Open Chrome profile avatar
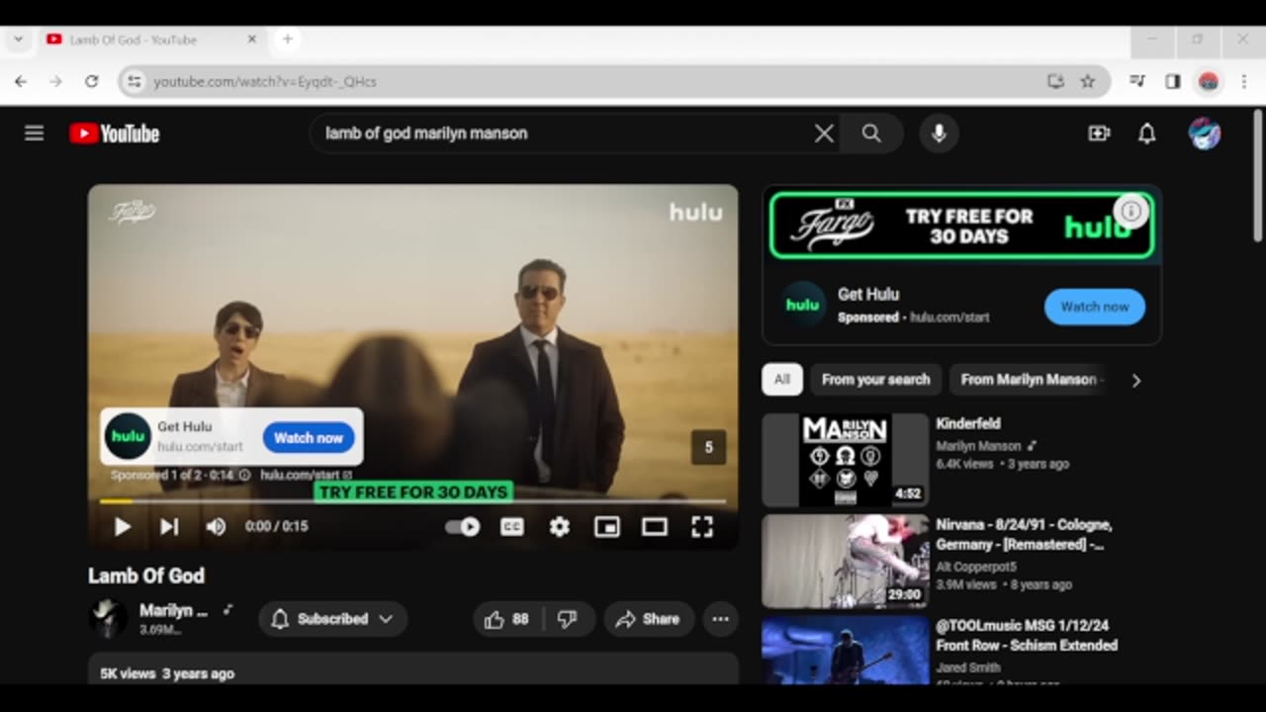Screen dimensions: 1266x712 pyautogui.click(x=1209, y=81)
